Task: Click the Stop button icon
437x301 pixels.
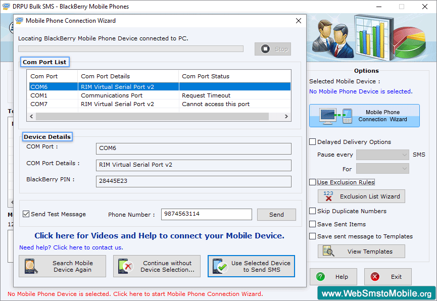Action: pyautogui.click(x=265, y=49)
